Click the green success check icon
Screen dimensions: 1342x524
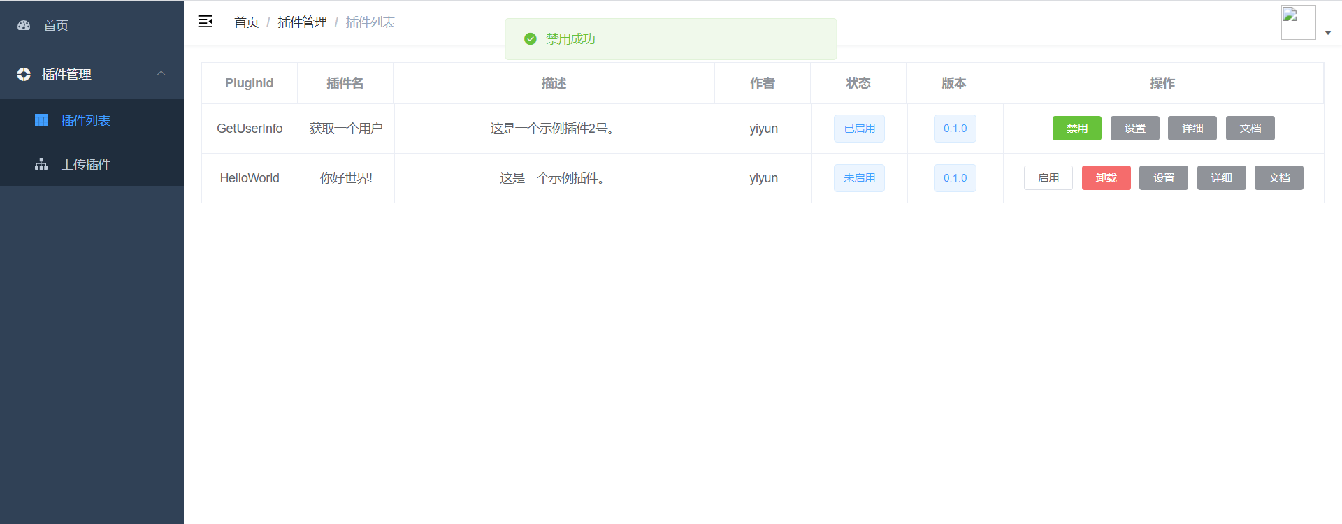tap(531, 39)
